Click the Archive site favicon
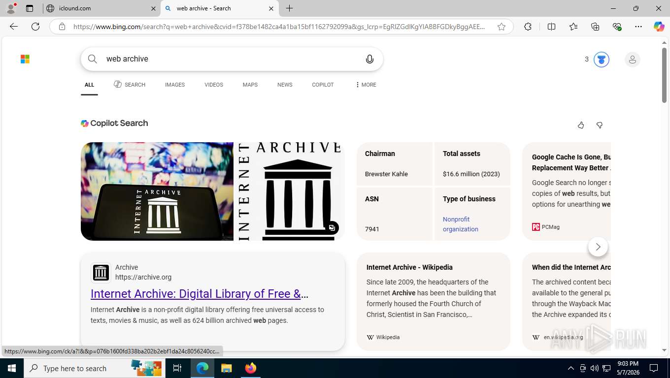 click(100, 272)
